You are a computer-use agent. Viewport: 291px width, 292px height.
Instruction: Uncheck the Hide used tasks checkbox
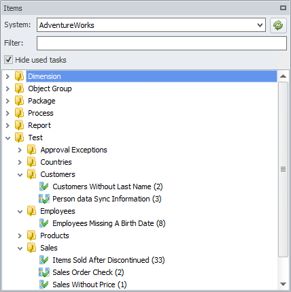pyautogui.click(x=8, y=60)
